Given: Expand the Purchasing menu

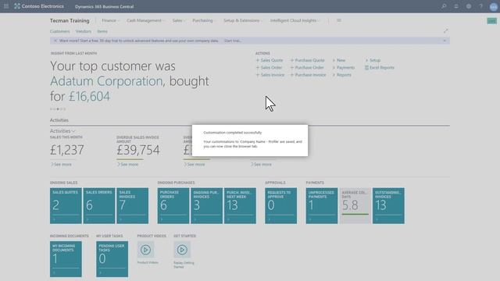Looking at the screenshot, I should coord(204,20).
